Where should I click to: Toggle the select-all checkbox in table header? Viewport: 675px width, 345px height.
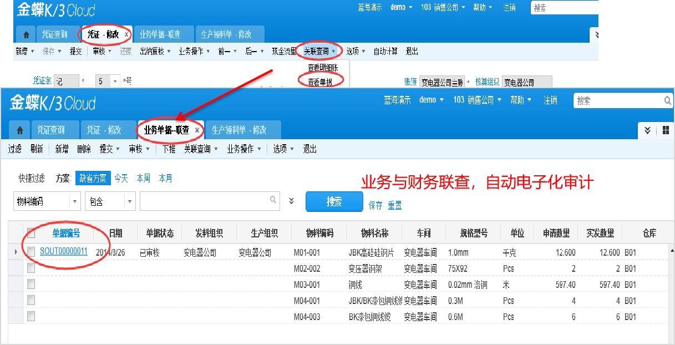[x=31, y=233]
